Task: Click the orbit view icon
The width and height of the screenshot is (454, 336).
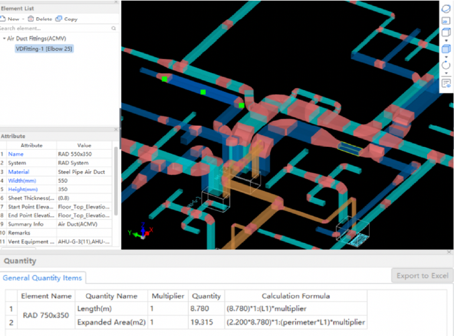Action: [446, 8]
